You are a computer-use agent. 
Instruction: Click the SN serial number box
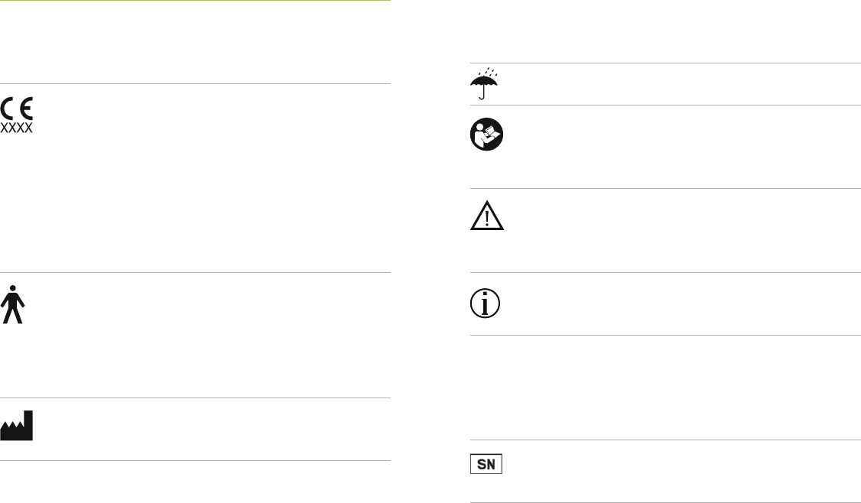coord(486,464)
